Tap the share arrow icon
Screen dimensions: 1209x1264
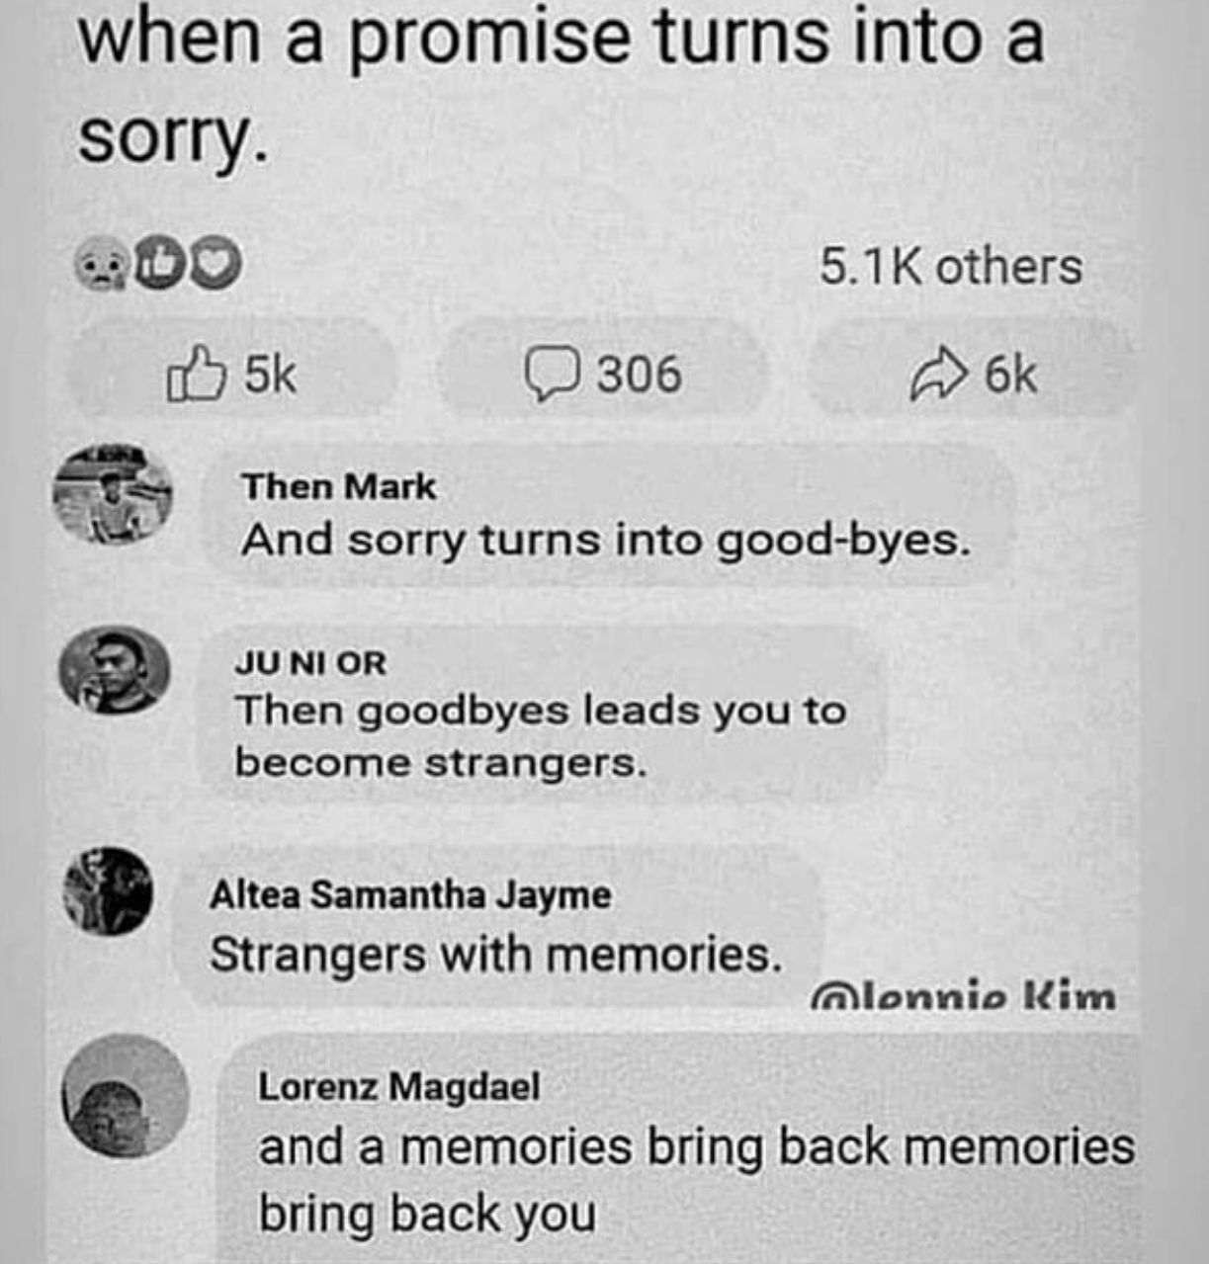click(x=937, y=375)
